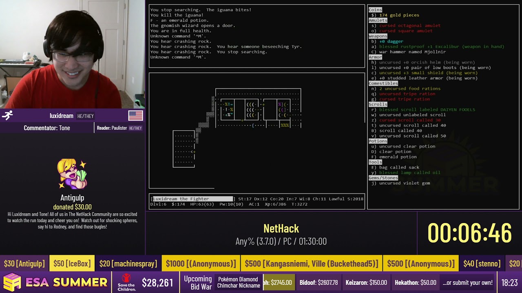Select the uncursed +0 orcish helm entry
Viewport: 522px width, 293px height.
[423, 63]
